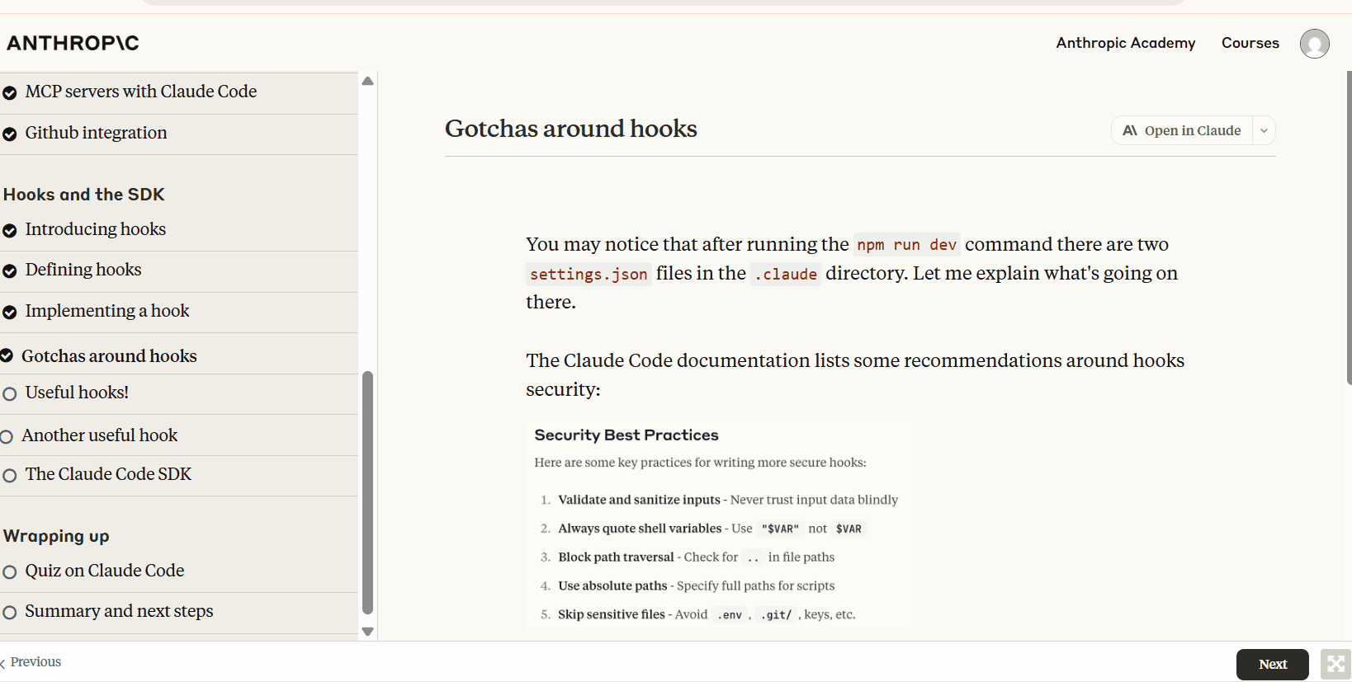Viewport: 1352px width, 682px height.
Task: Click completed checkmark beside MCP servers with Claude Code
Action: [x=10, y=93]
